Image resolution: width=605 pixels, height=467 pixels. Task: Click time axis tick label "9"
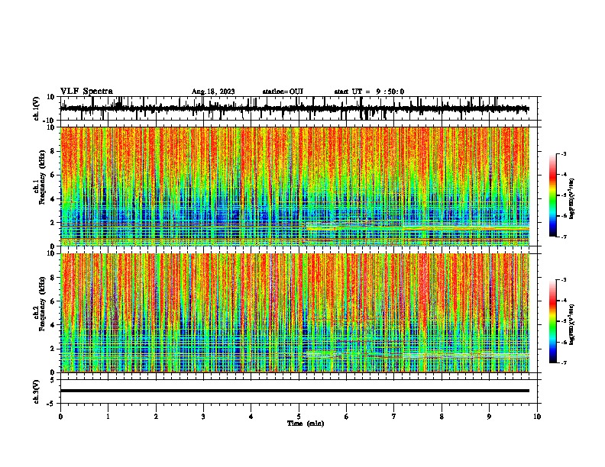click(x=489, y=417)
